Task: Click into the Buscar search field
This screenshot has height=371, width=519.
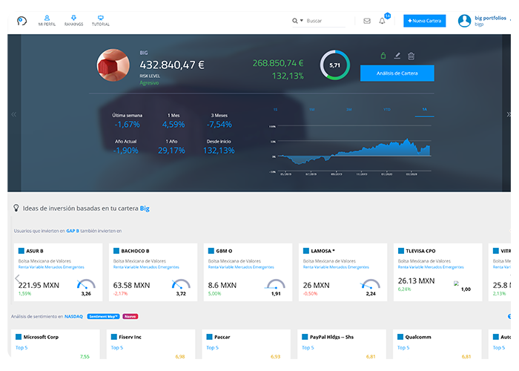Action: tap(325, 21)
